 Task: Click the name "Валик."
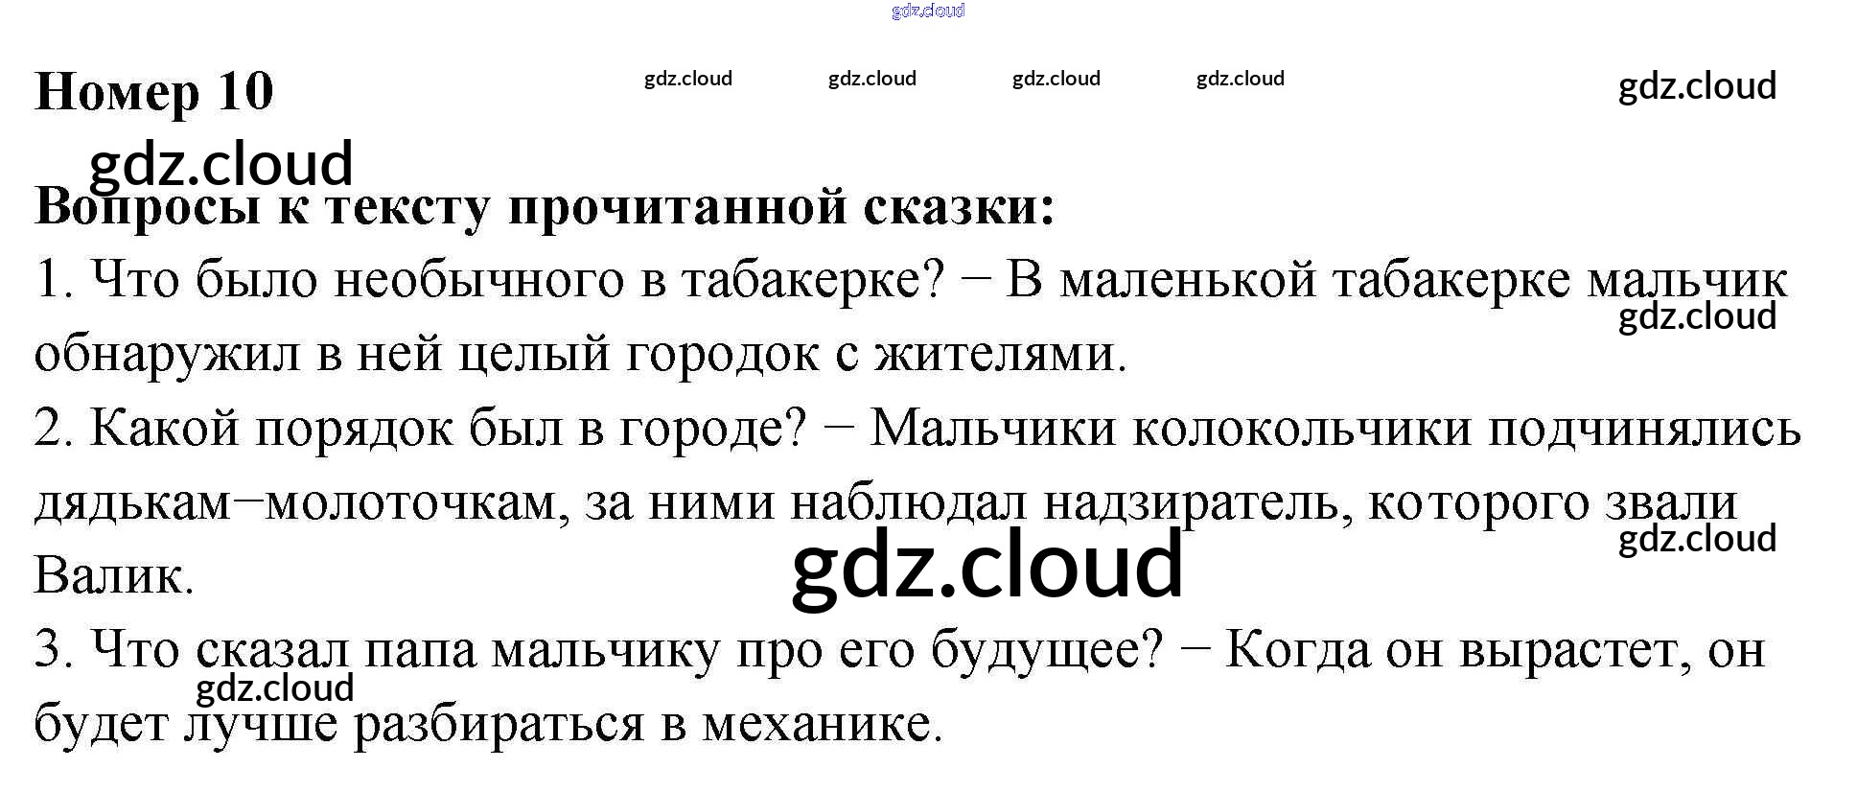tap(114, 576)
